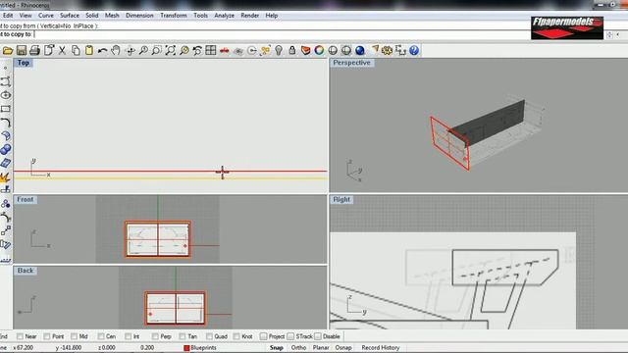Click Record History in status bar
This screenshot has width=628, height=353.
[x=381, y=348]
